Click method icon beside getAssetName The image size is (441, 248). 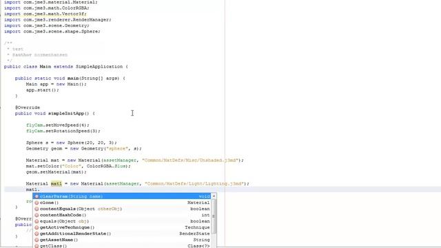pos(37,240)
